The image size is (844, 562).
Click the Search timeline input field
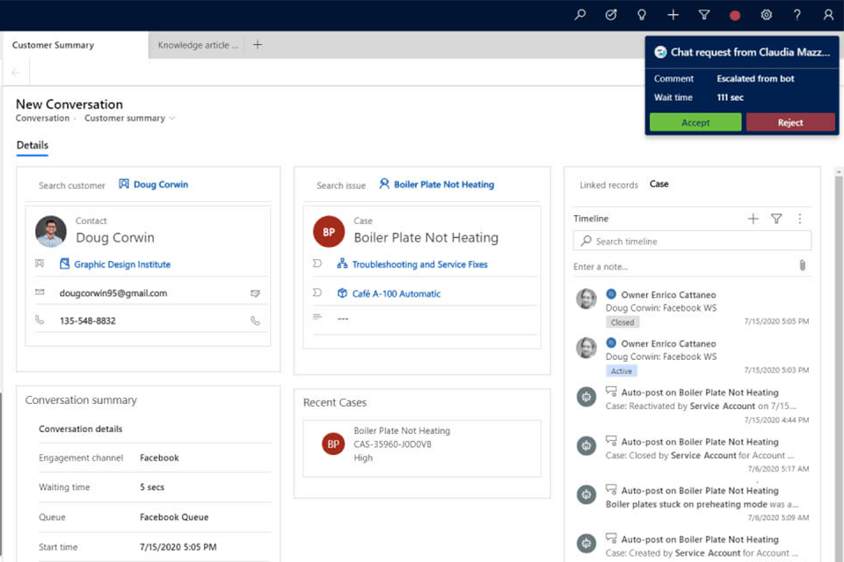pyautogui.click(x=695, y=241)
